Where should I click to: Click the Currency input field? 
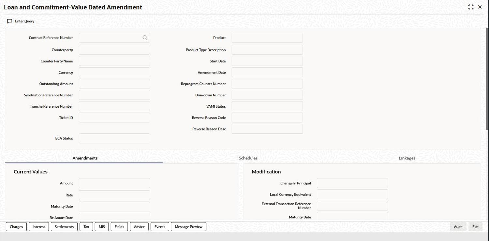tap(114, 73)
